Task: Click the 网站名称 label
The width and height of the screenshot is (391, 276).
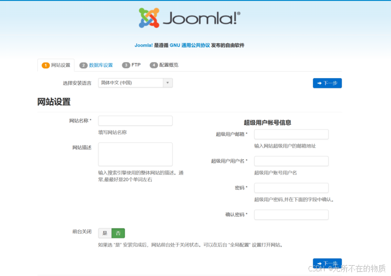Action: pos(80,121)
